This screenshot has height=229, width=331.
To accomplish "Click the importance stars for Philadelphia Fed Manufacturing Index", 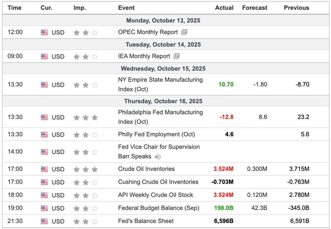I will (x=85, y=118).
